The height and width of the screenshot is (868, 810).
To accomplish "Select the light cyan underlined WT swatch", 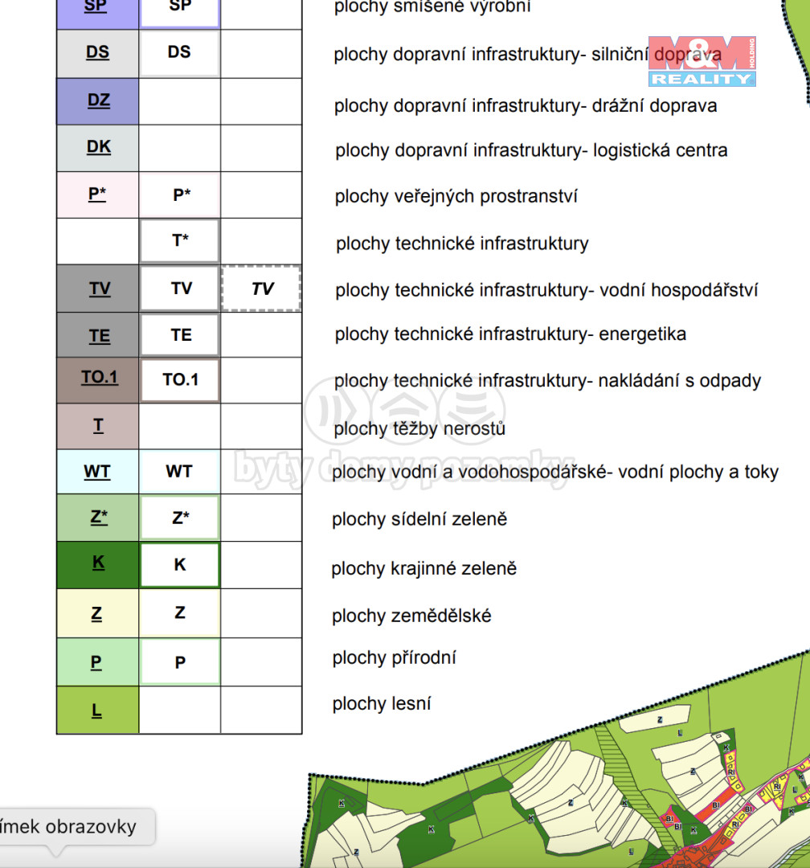I will pyautogui.click(x=98, y=472).
